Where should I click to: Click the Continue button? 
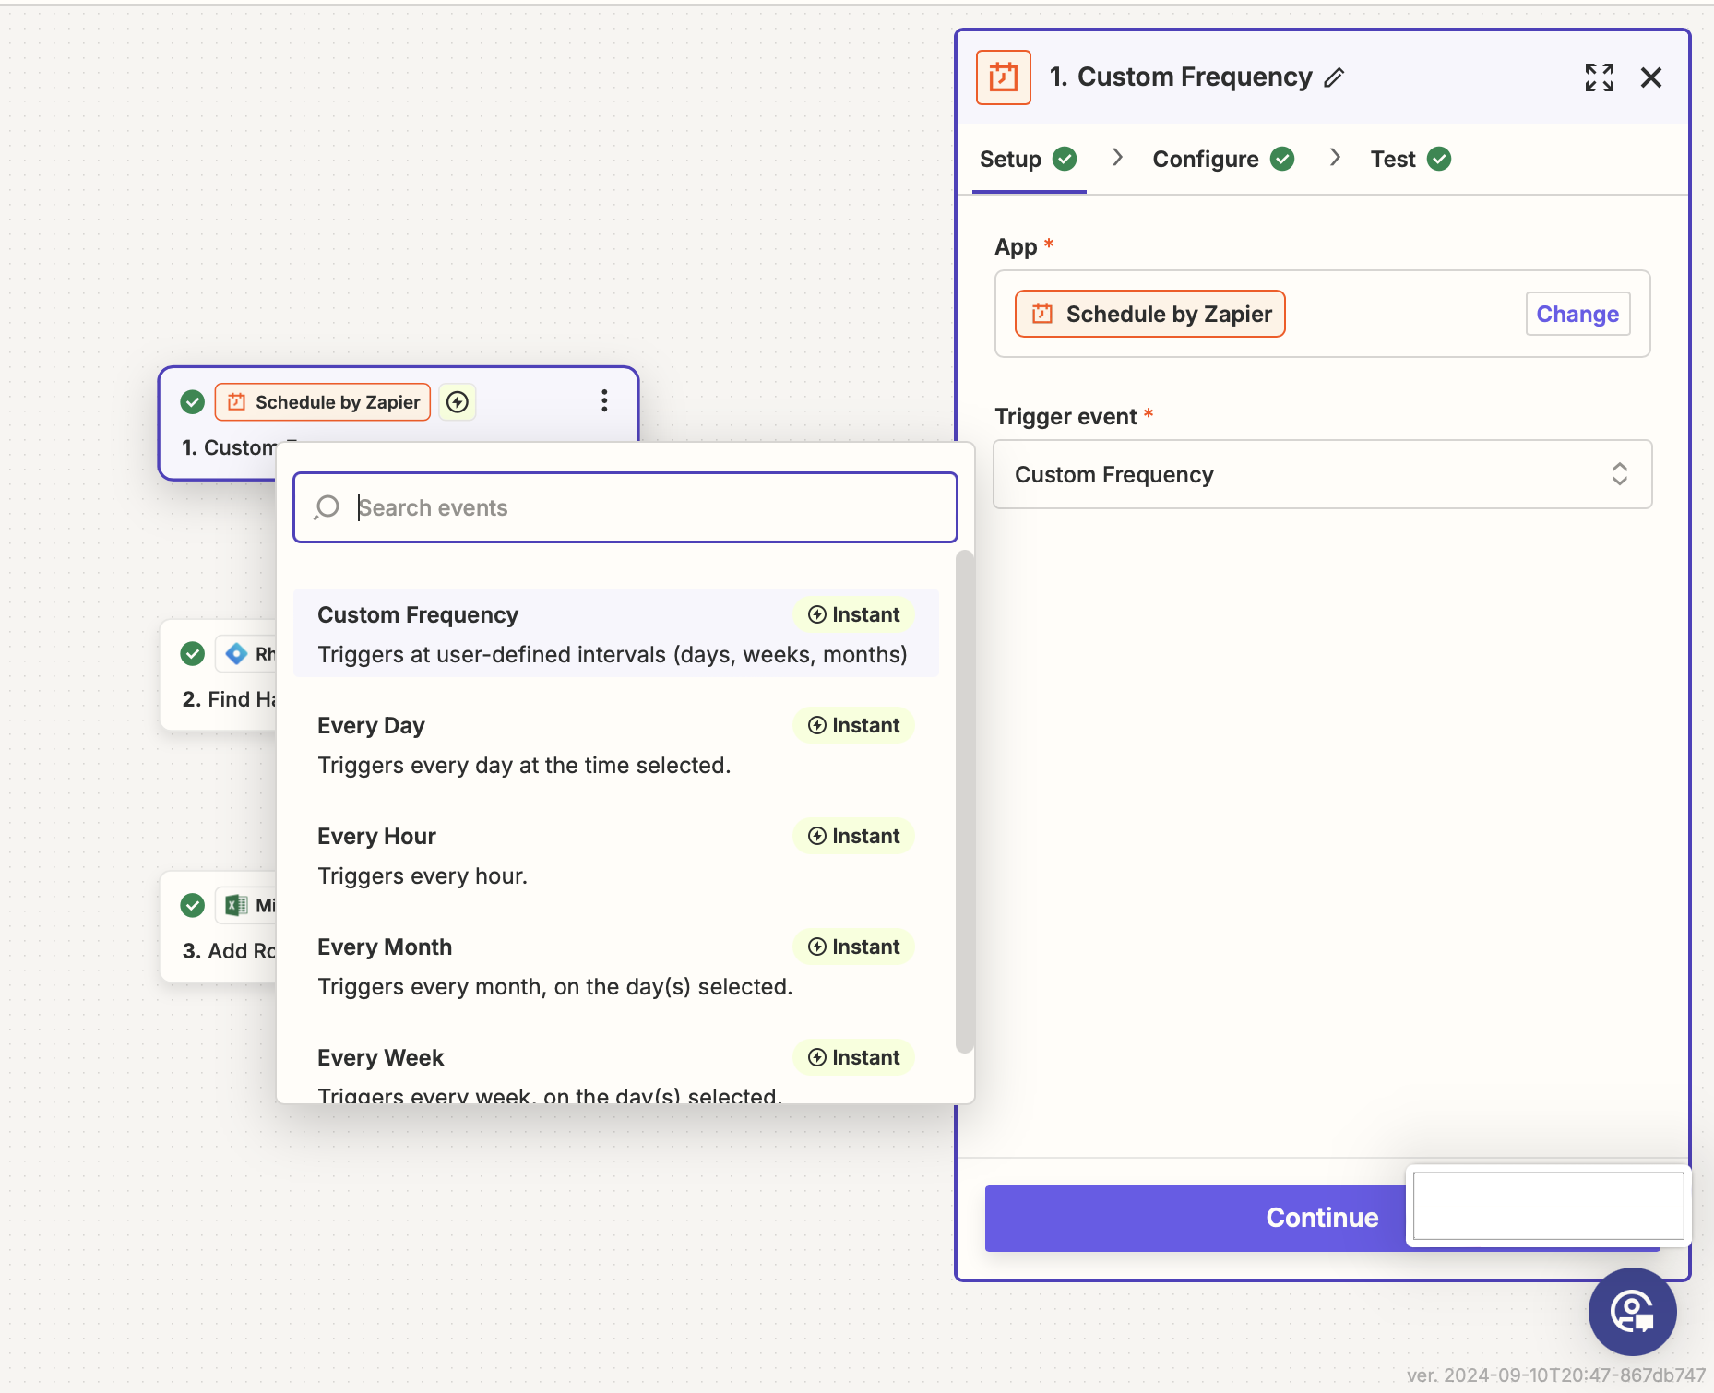pos(1323,1218)
